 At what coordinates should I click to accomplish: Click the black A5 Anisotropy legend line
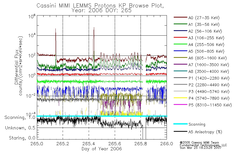pyautogui.click(x=181, y=131)
